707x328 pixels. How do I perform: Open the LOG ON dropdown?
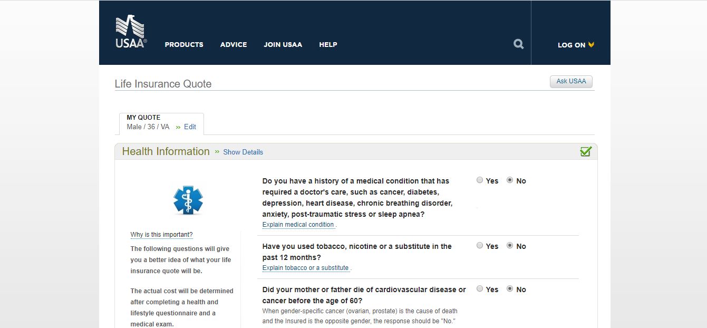[x=571, y=45]
